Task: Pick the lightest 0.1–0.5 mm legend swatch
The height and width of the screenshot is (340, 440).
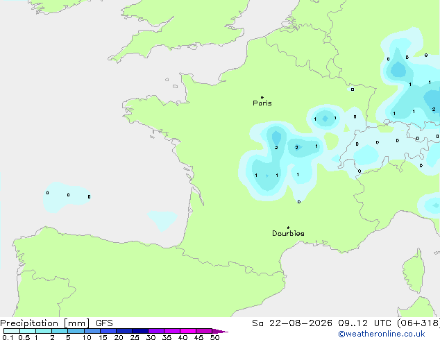Action: tap(12, 331)
